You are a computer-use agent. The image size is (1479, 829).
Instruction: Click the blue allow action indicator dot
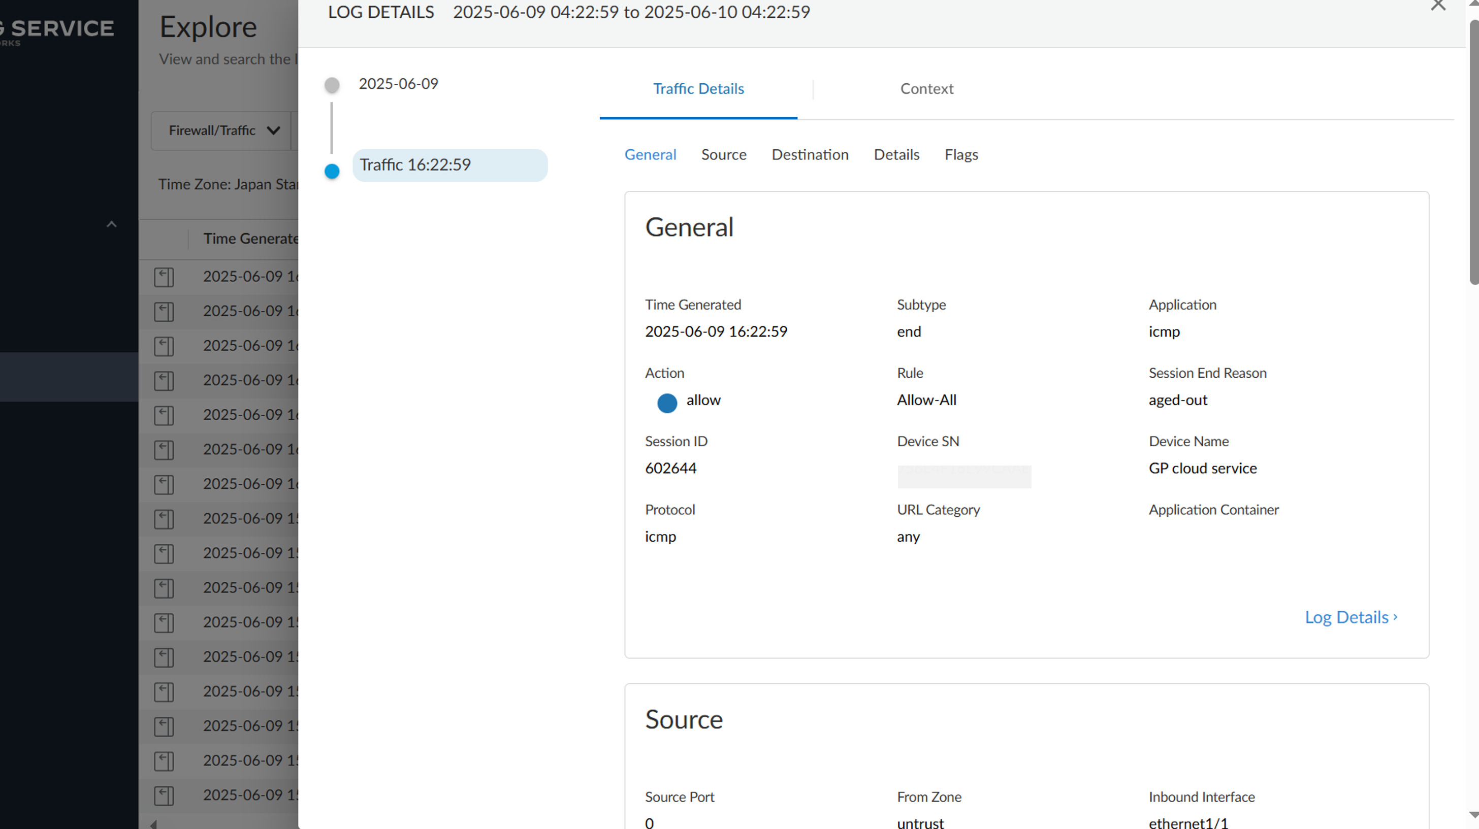(666, 403)
